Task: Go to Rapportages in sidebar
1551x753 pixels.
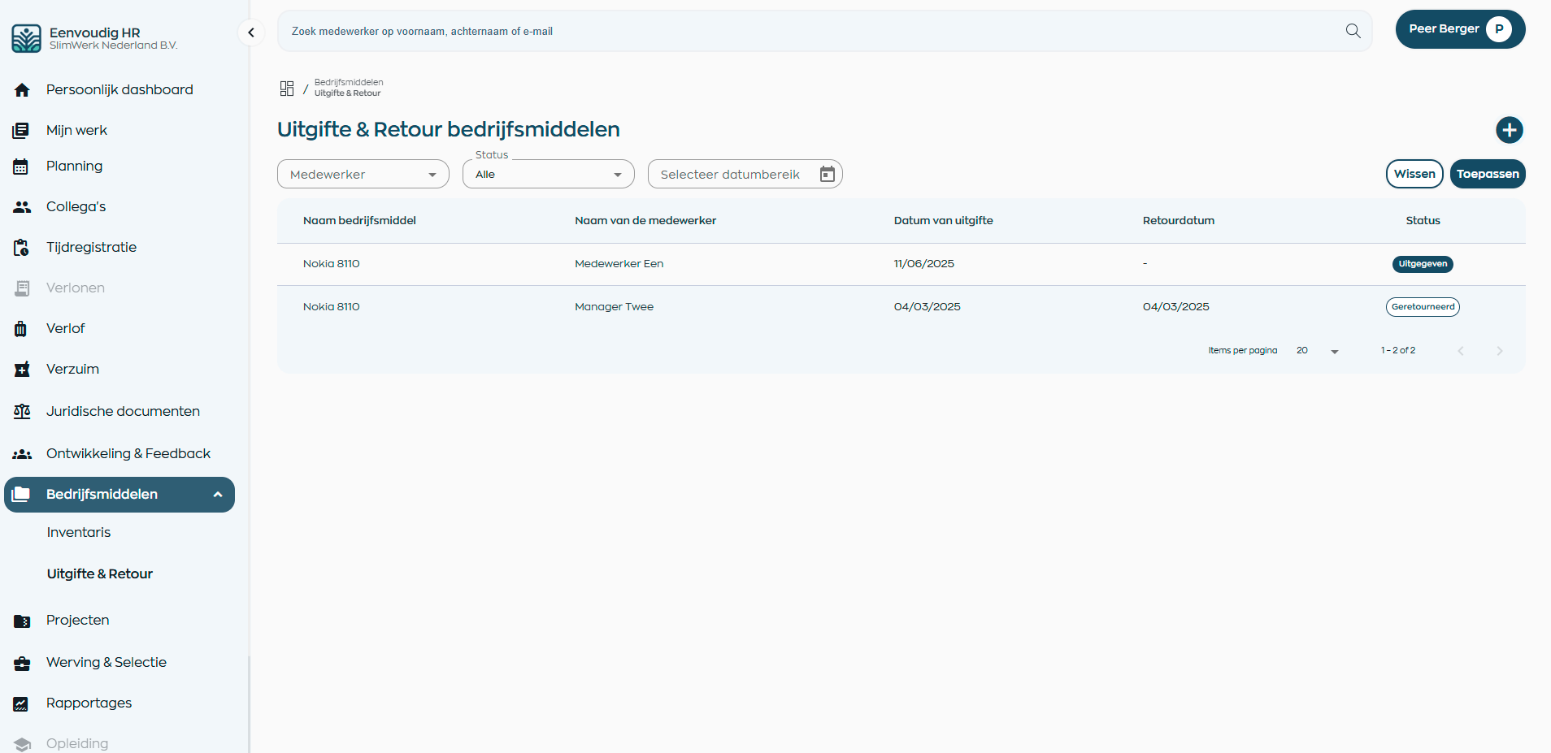Action: (x=89, y=703)
